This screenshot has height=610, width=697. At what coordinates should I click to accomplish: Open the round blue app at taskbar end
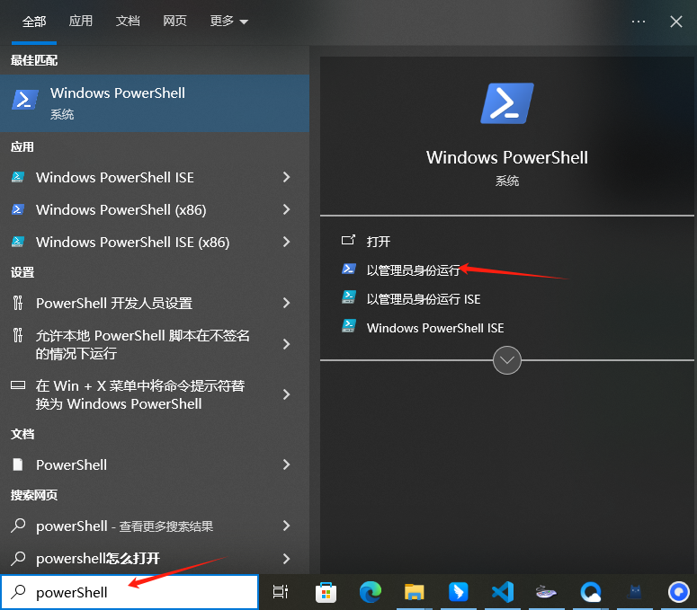(x=679, y=592)
